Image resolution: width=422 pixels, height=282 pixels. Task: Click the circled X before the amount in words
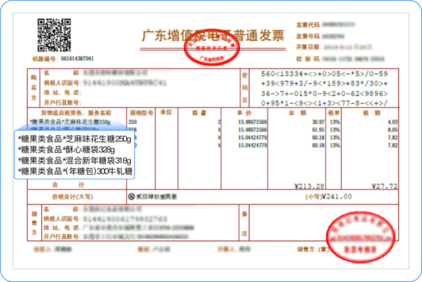tap(132, 197)
